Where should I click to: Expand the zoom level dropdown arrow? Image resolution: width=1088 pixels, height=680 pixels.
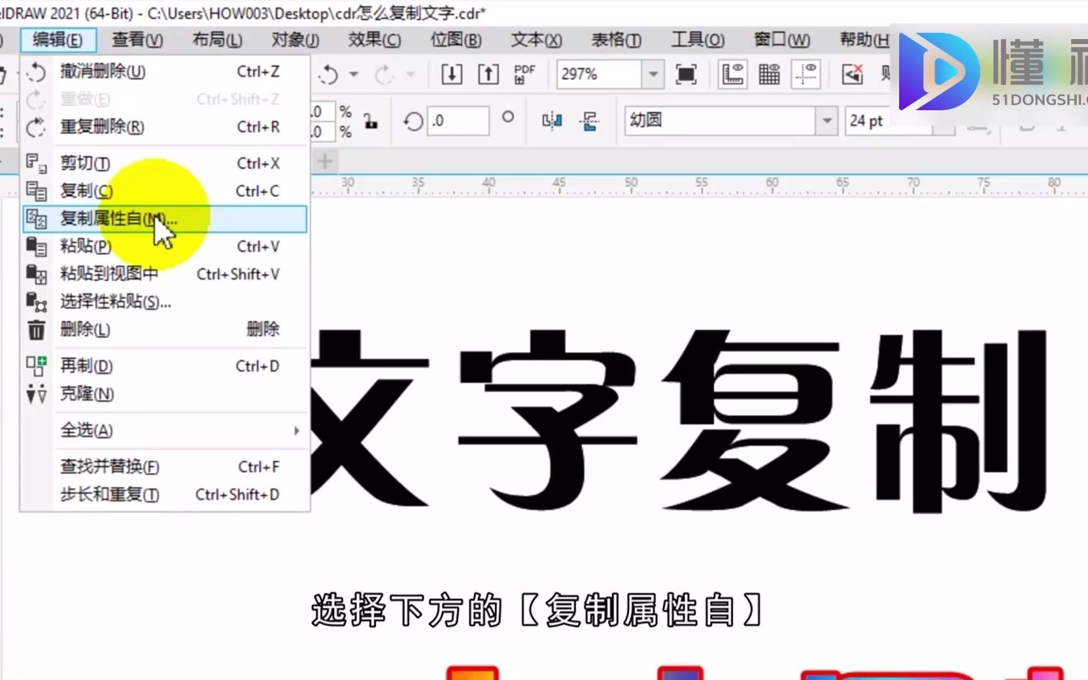654,75
